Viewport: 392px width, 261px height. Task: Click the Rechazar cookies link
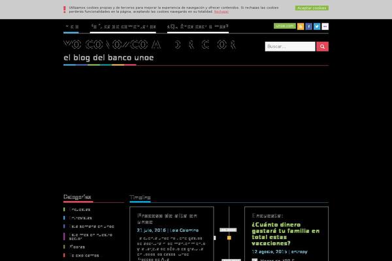pyautogui.click(x=221, y=12)
